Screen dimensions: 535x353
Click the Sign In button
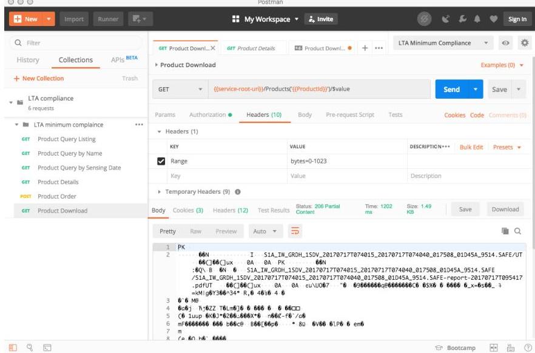tap(517, 19)
